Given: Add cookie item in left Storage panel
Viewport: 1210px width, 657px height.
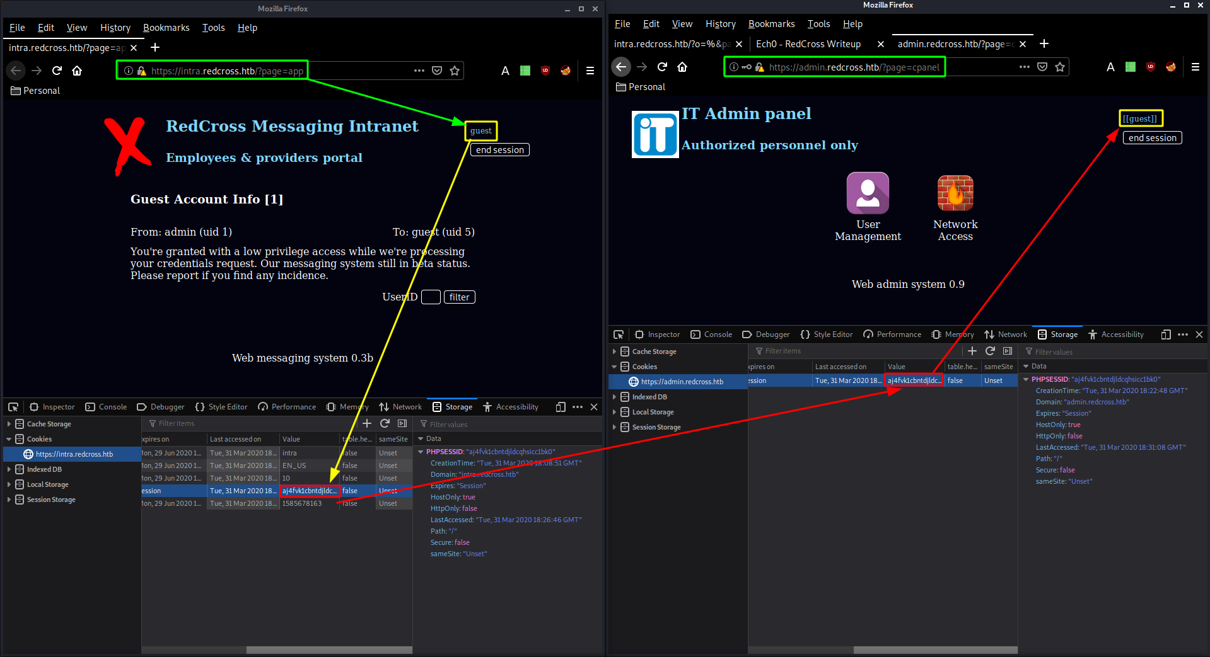Looking at the screenshot, I should (367, 423).
